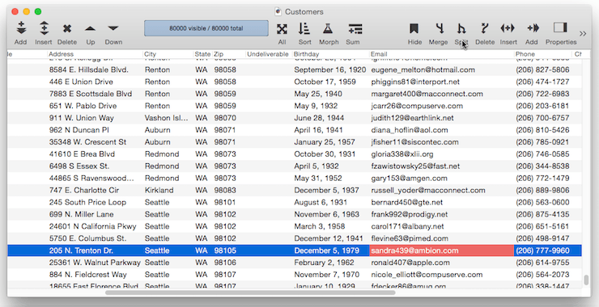Viewport: 599px width, 307px height.
Task: Select the highlighted email sandra439@ambion.com
Action: (414, 250)
